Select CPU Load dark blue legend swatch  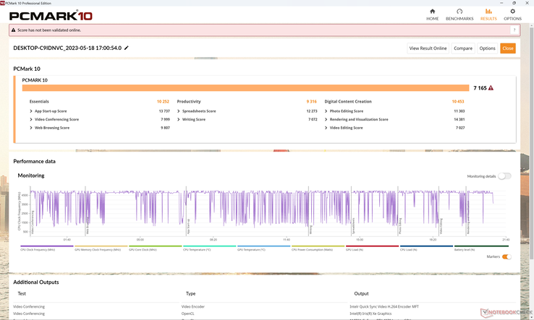pyautogui.click(x=426, y=246)
